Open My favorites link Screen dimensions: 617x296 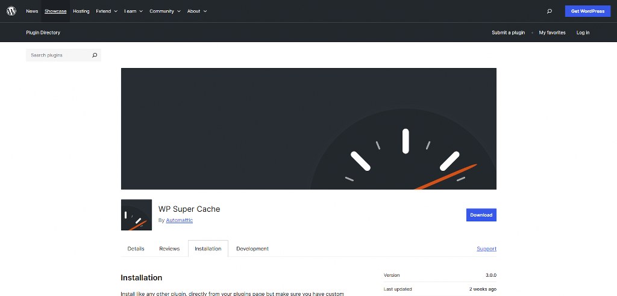pos(552,32)
